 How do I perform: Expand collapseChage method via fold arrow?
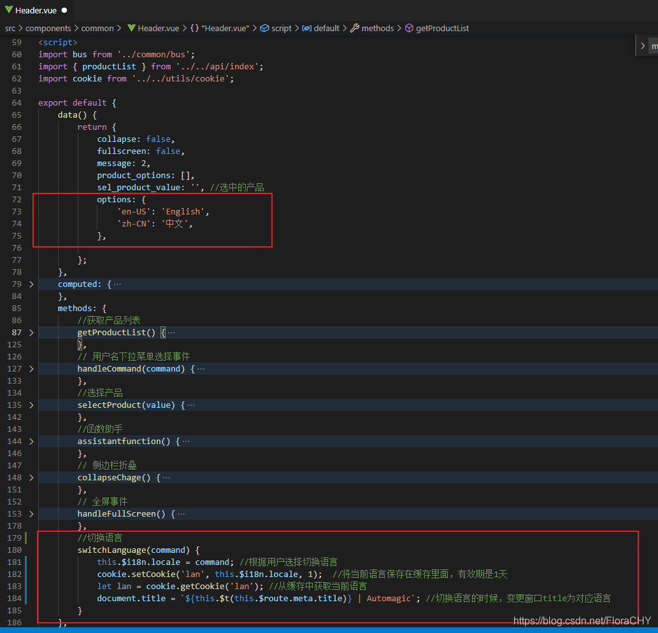point(31,477)
